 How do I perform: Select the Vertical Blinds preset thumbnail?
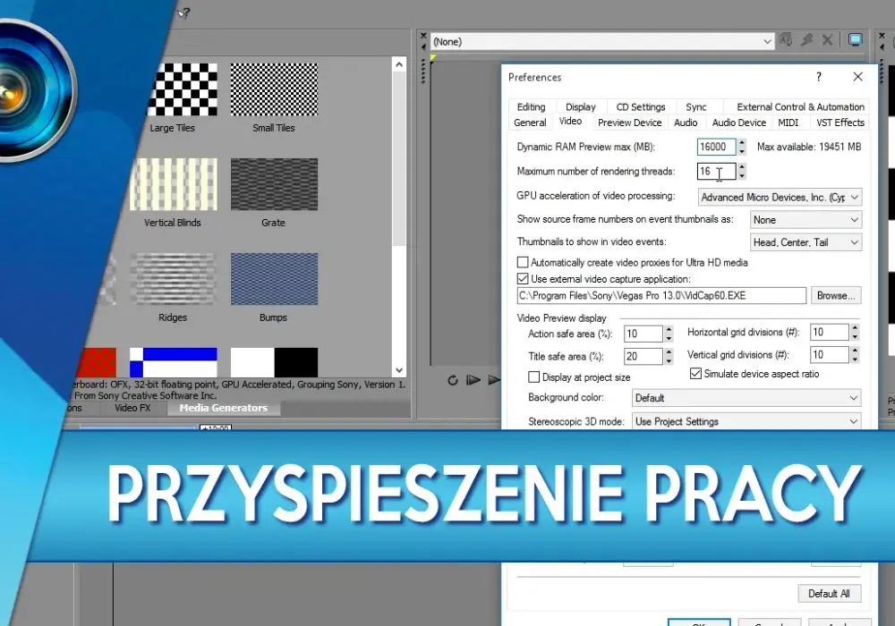(x=173, y=184)
